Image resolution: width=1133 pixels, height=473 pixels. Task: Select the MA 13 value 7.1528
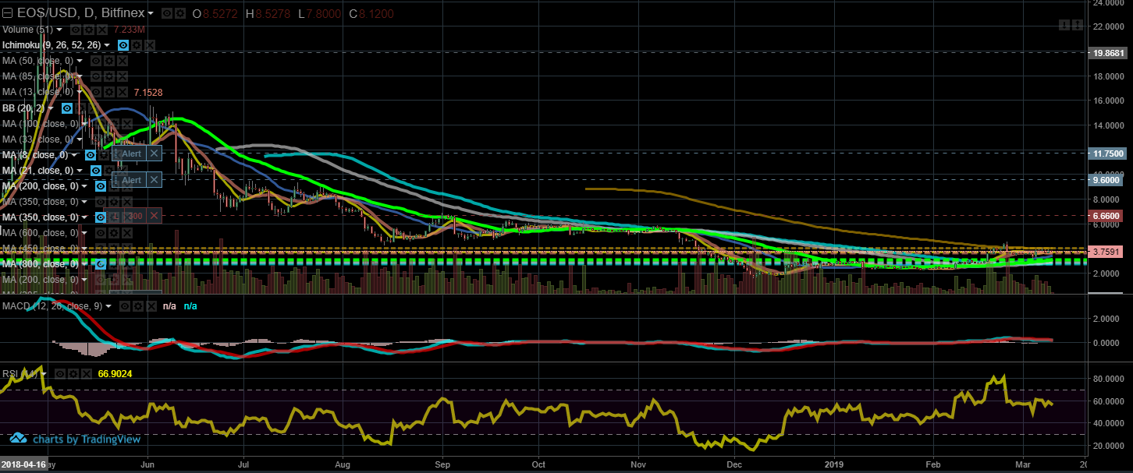pos(148,92)
